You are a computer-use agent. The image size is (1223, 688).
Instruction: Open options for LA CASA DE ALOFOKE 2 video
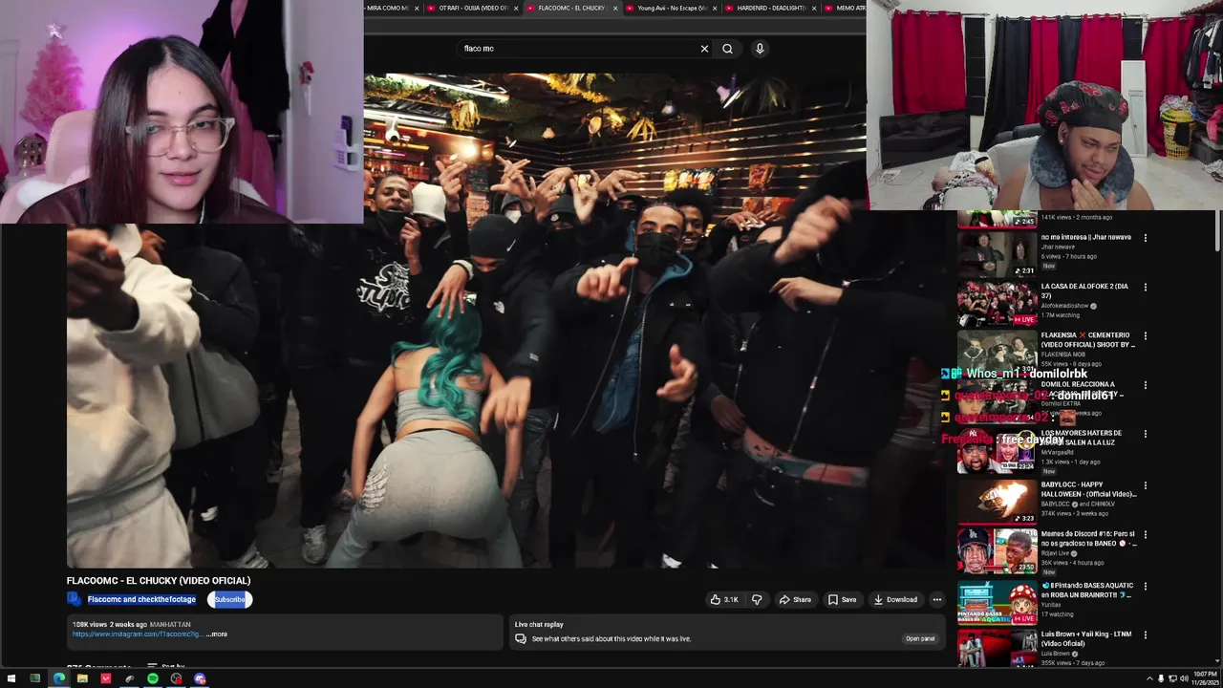pos(1146,287)
